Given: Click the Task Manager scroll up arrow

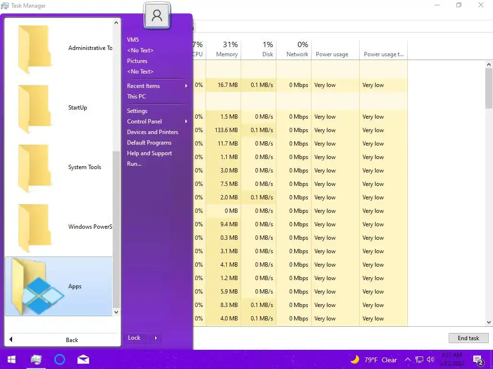Looking at the screenshot, I should 489,65.
